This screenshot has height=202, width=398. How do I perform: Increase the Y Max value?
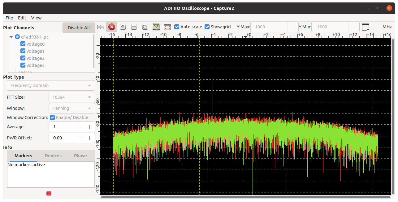[x=293, y=27]
